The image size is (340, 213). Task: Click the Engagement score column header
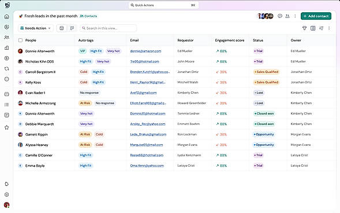click(230, 40)
